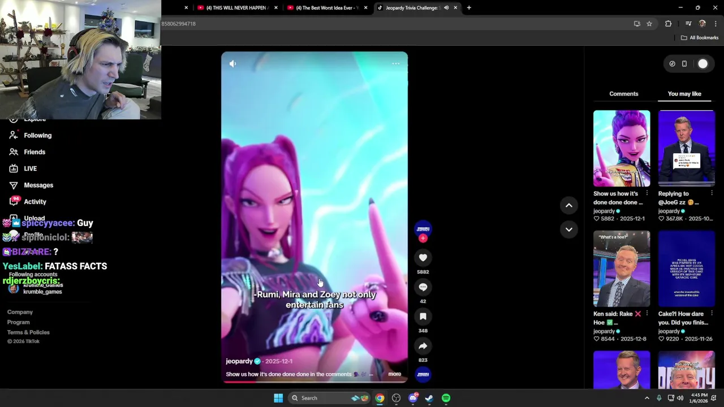This screenshot has height=407, width=724.
Task: Open Discord from the taskbar
Action: [413, 398]
